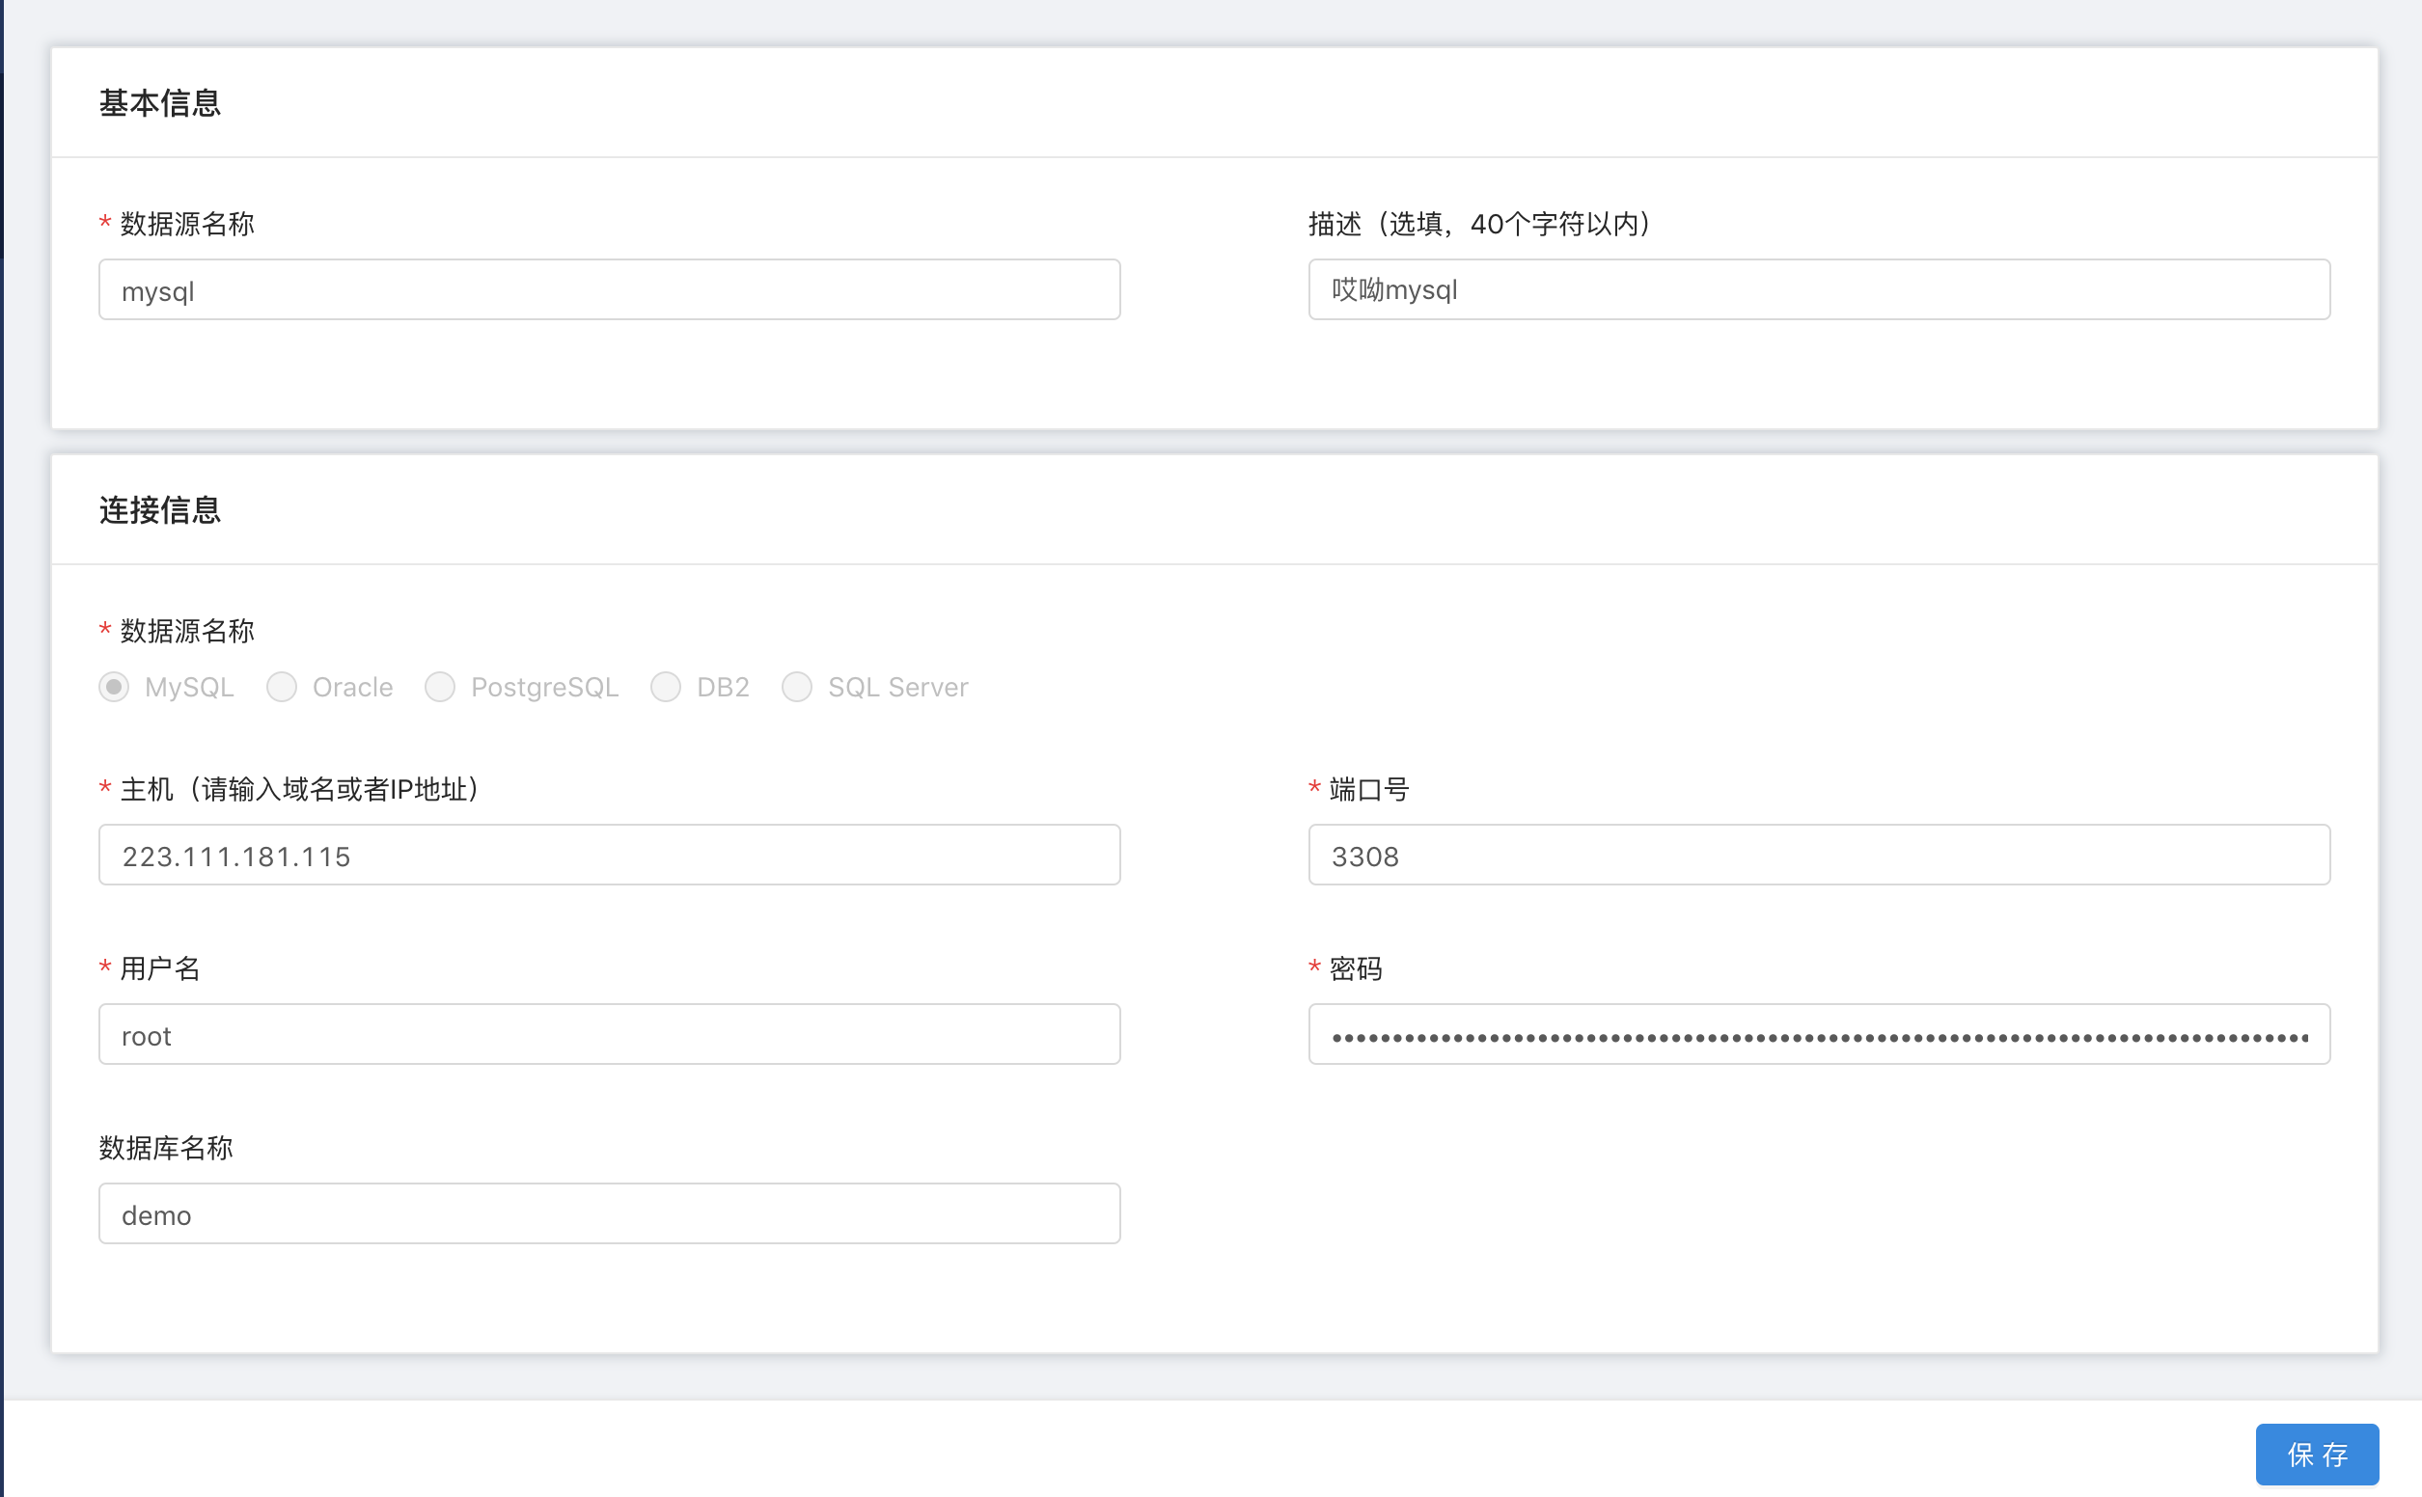
Task: Focus the 密码 password field
Action: 1818,1035
